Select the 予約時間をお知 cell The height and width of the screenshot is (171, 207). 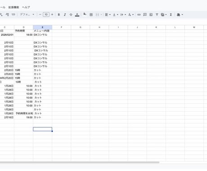tap(23, 113)
